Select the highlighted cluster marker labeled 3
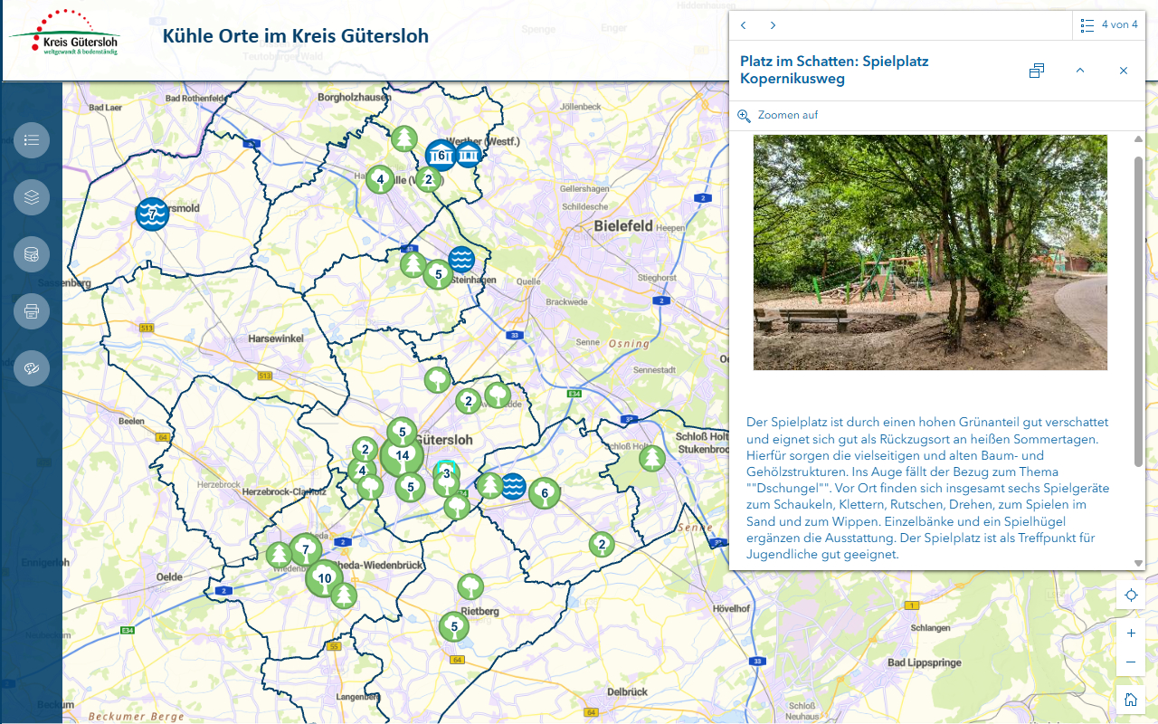The width and height of the screenshot is (1158, 724). (x=446, y=473)
